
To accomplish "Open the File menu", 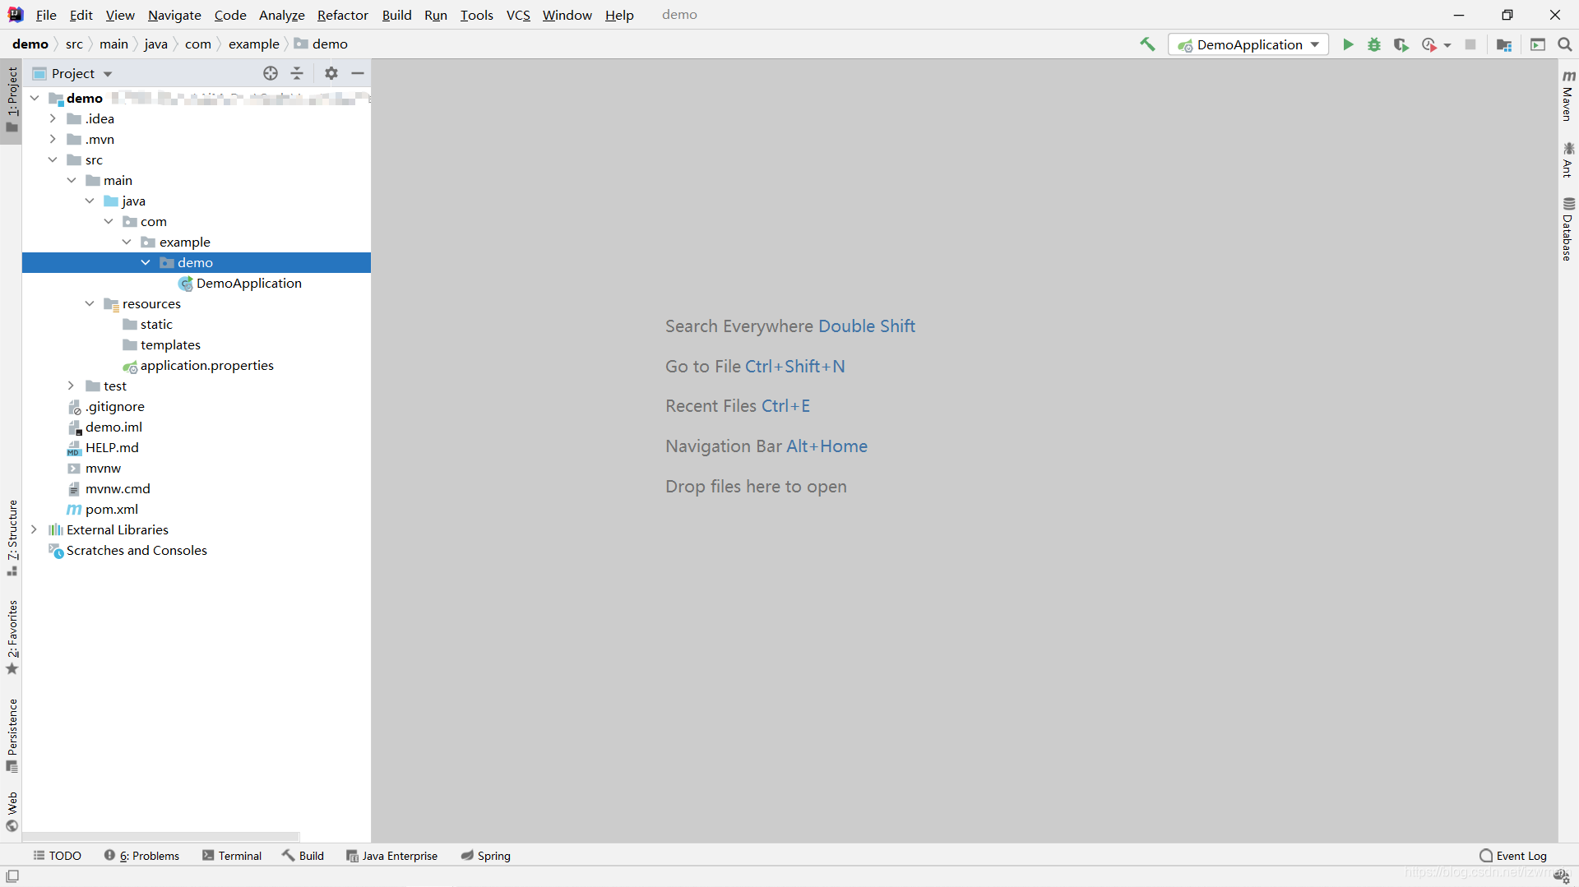I will (x=46, y=15).
